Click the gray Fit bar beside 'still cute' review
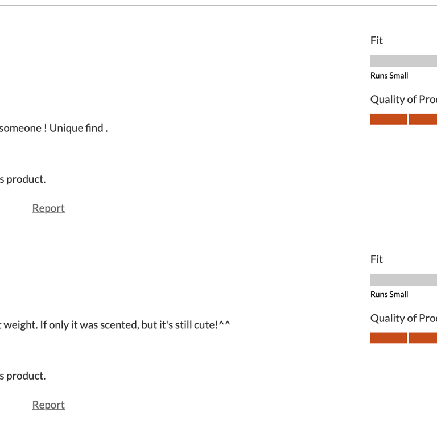Image resolution: width=437 pixels, height=437 pixels. point(403,280)
